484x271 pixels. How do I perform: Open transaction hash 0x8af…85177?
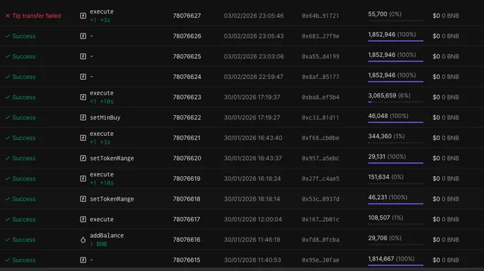320,77
